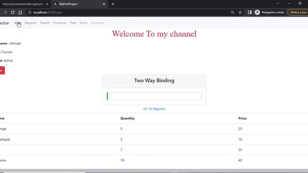
Task: Select price cell 10 in second row
Action: 240,139
